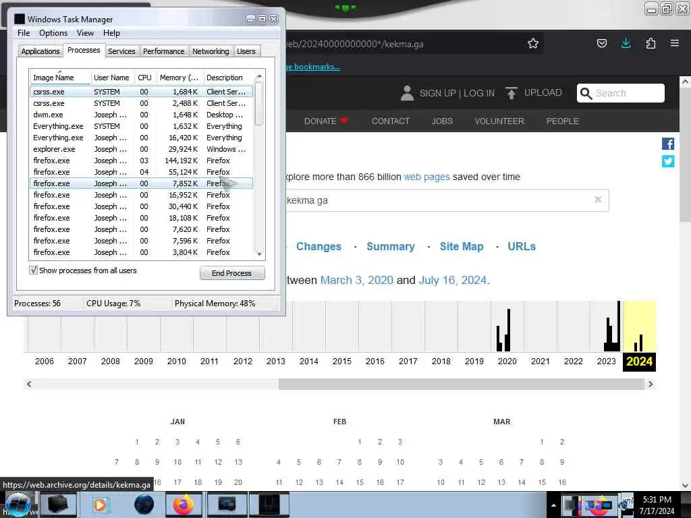Click the user avatar icon beside Sign Up
This screenshot has width=691, height=518.
pyautogui.click(x=407, y=93)
